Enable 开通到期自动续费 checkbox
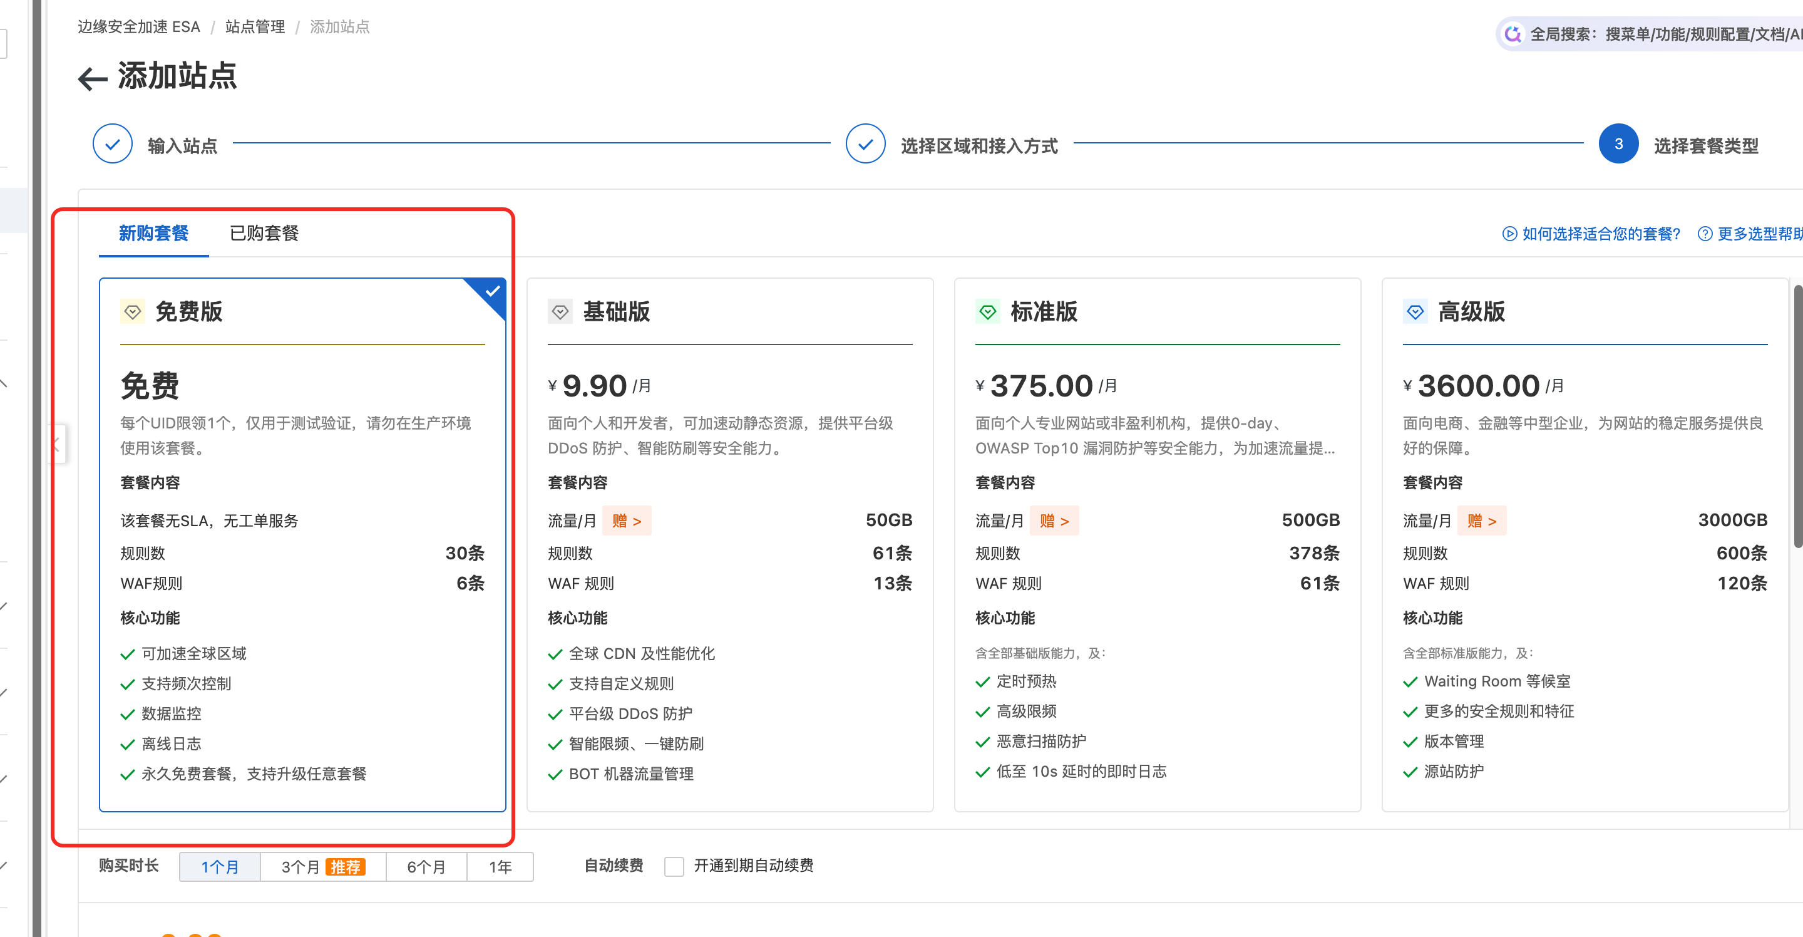The height and width of the screenshot is (937, 1803). point(674,867)
